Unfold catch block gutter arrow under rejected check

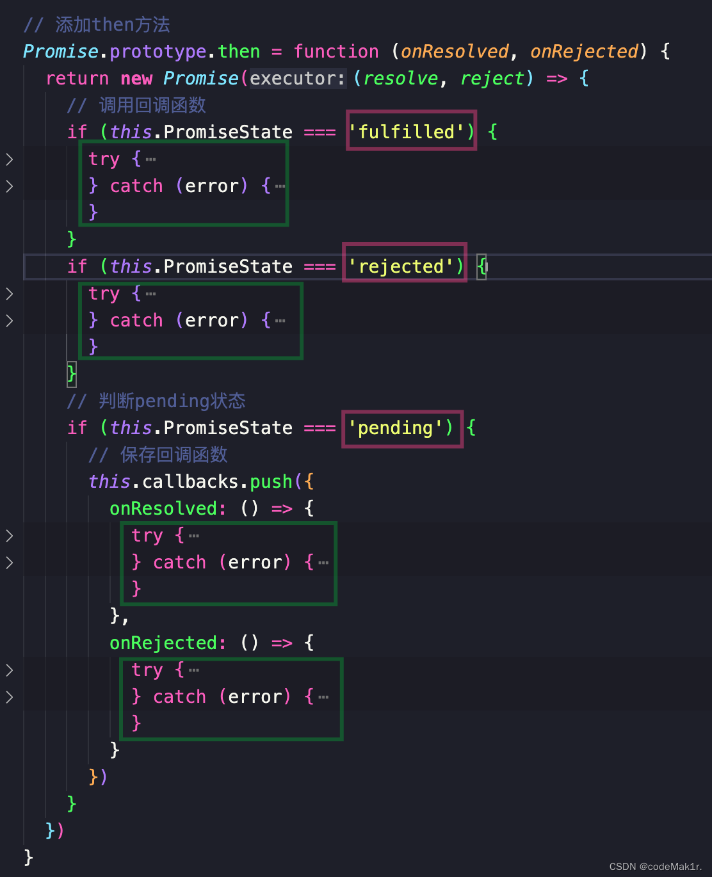(10, 321)
